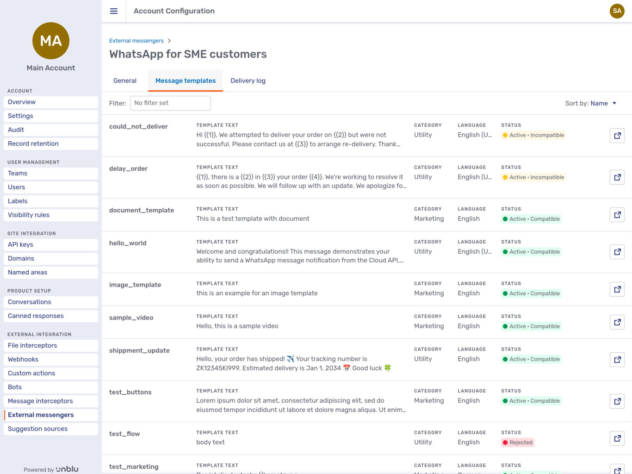632x474 pixels.
Task: Open shippment_update template external link icon
Action: [x=617, y=360]
